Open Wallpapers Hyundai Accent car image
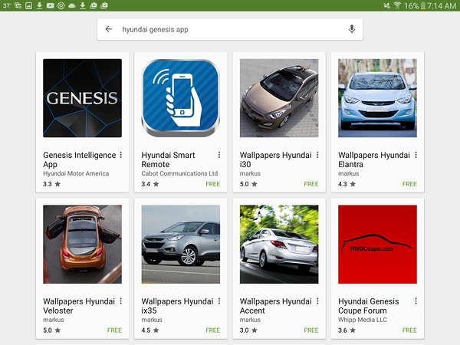The width and height of the screenshot is (460, 345). [x=279, y=244]
